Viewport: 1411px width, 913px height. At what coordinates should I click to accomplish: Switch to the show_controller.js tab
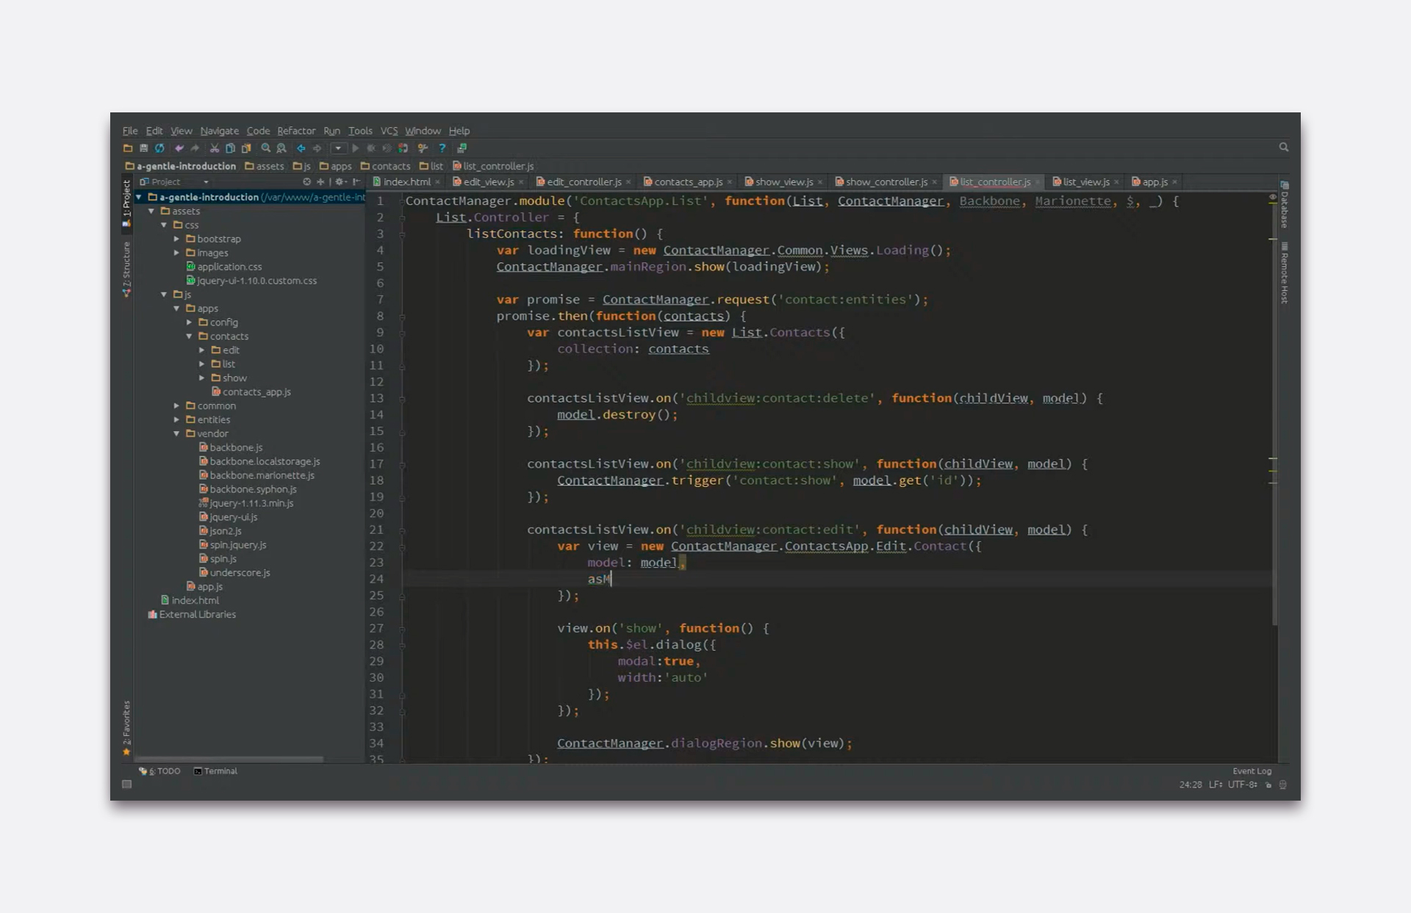click(x=886, y=182)
